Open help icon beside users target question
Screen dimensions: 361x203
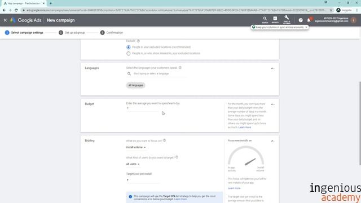(177, 157)
